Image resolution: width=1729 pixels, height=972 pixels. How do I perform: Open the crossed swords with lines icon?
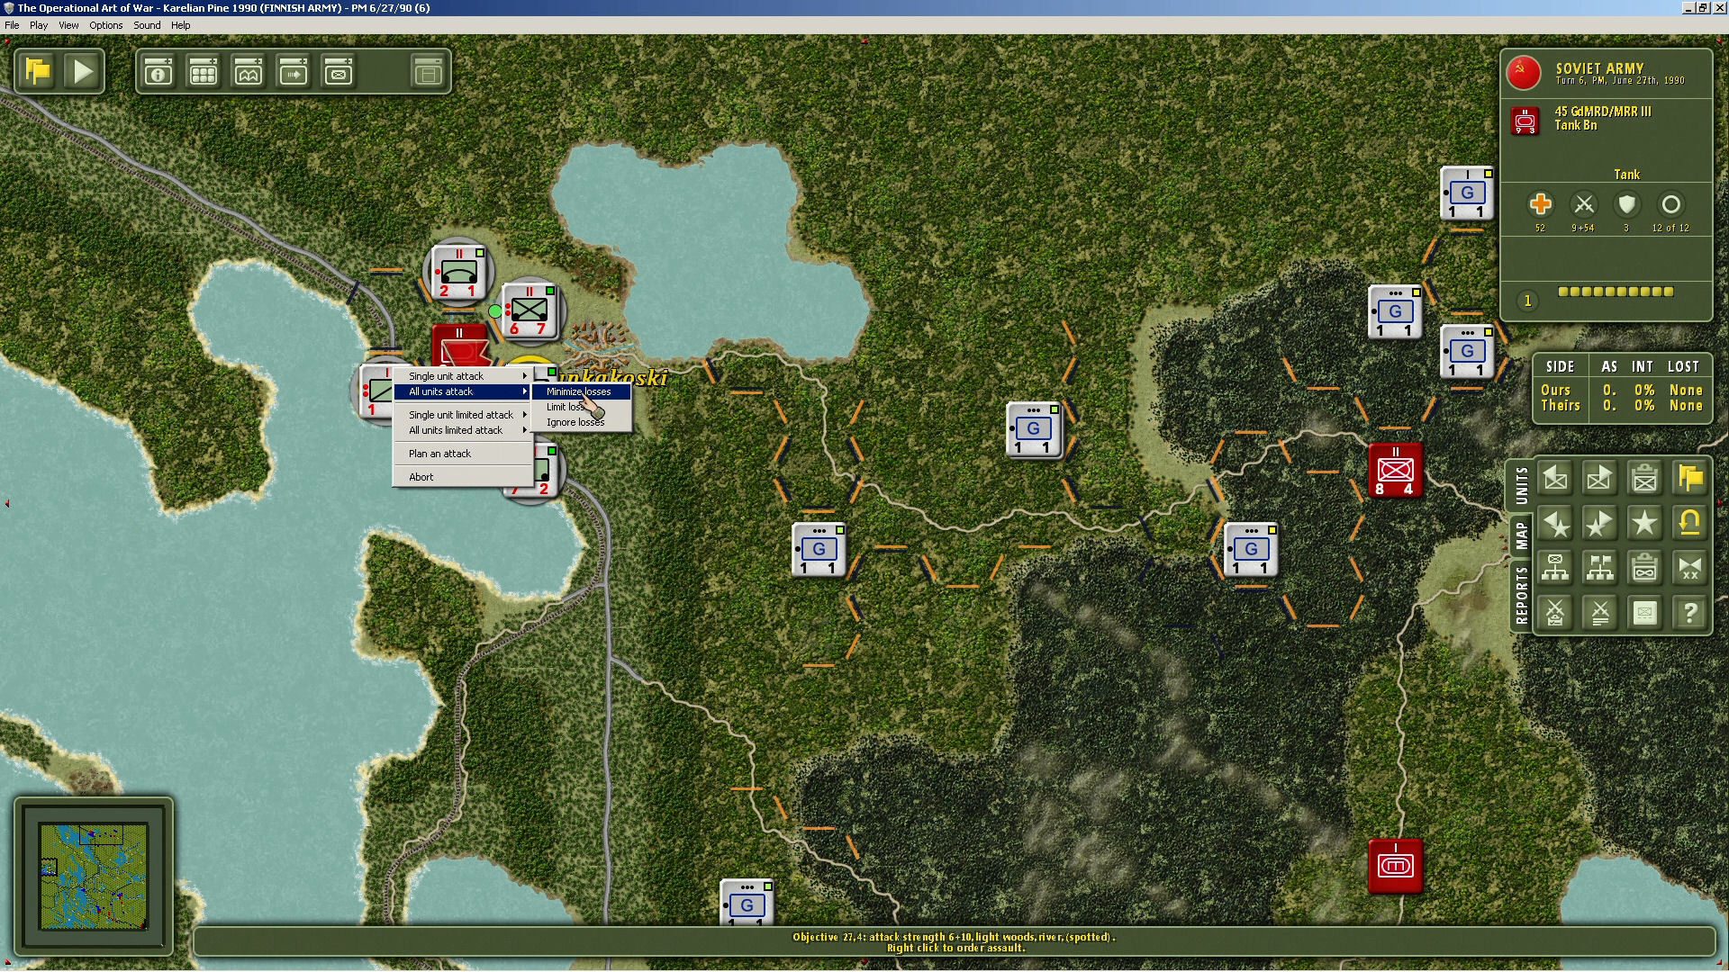point(1599,614)
